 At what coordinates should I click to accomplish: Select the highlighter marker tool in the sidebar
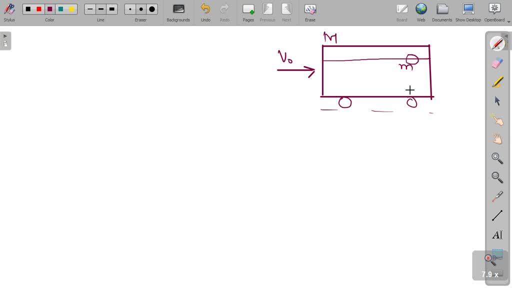click(496, 81)
